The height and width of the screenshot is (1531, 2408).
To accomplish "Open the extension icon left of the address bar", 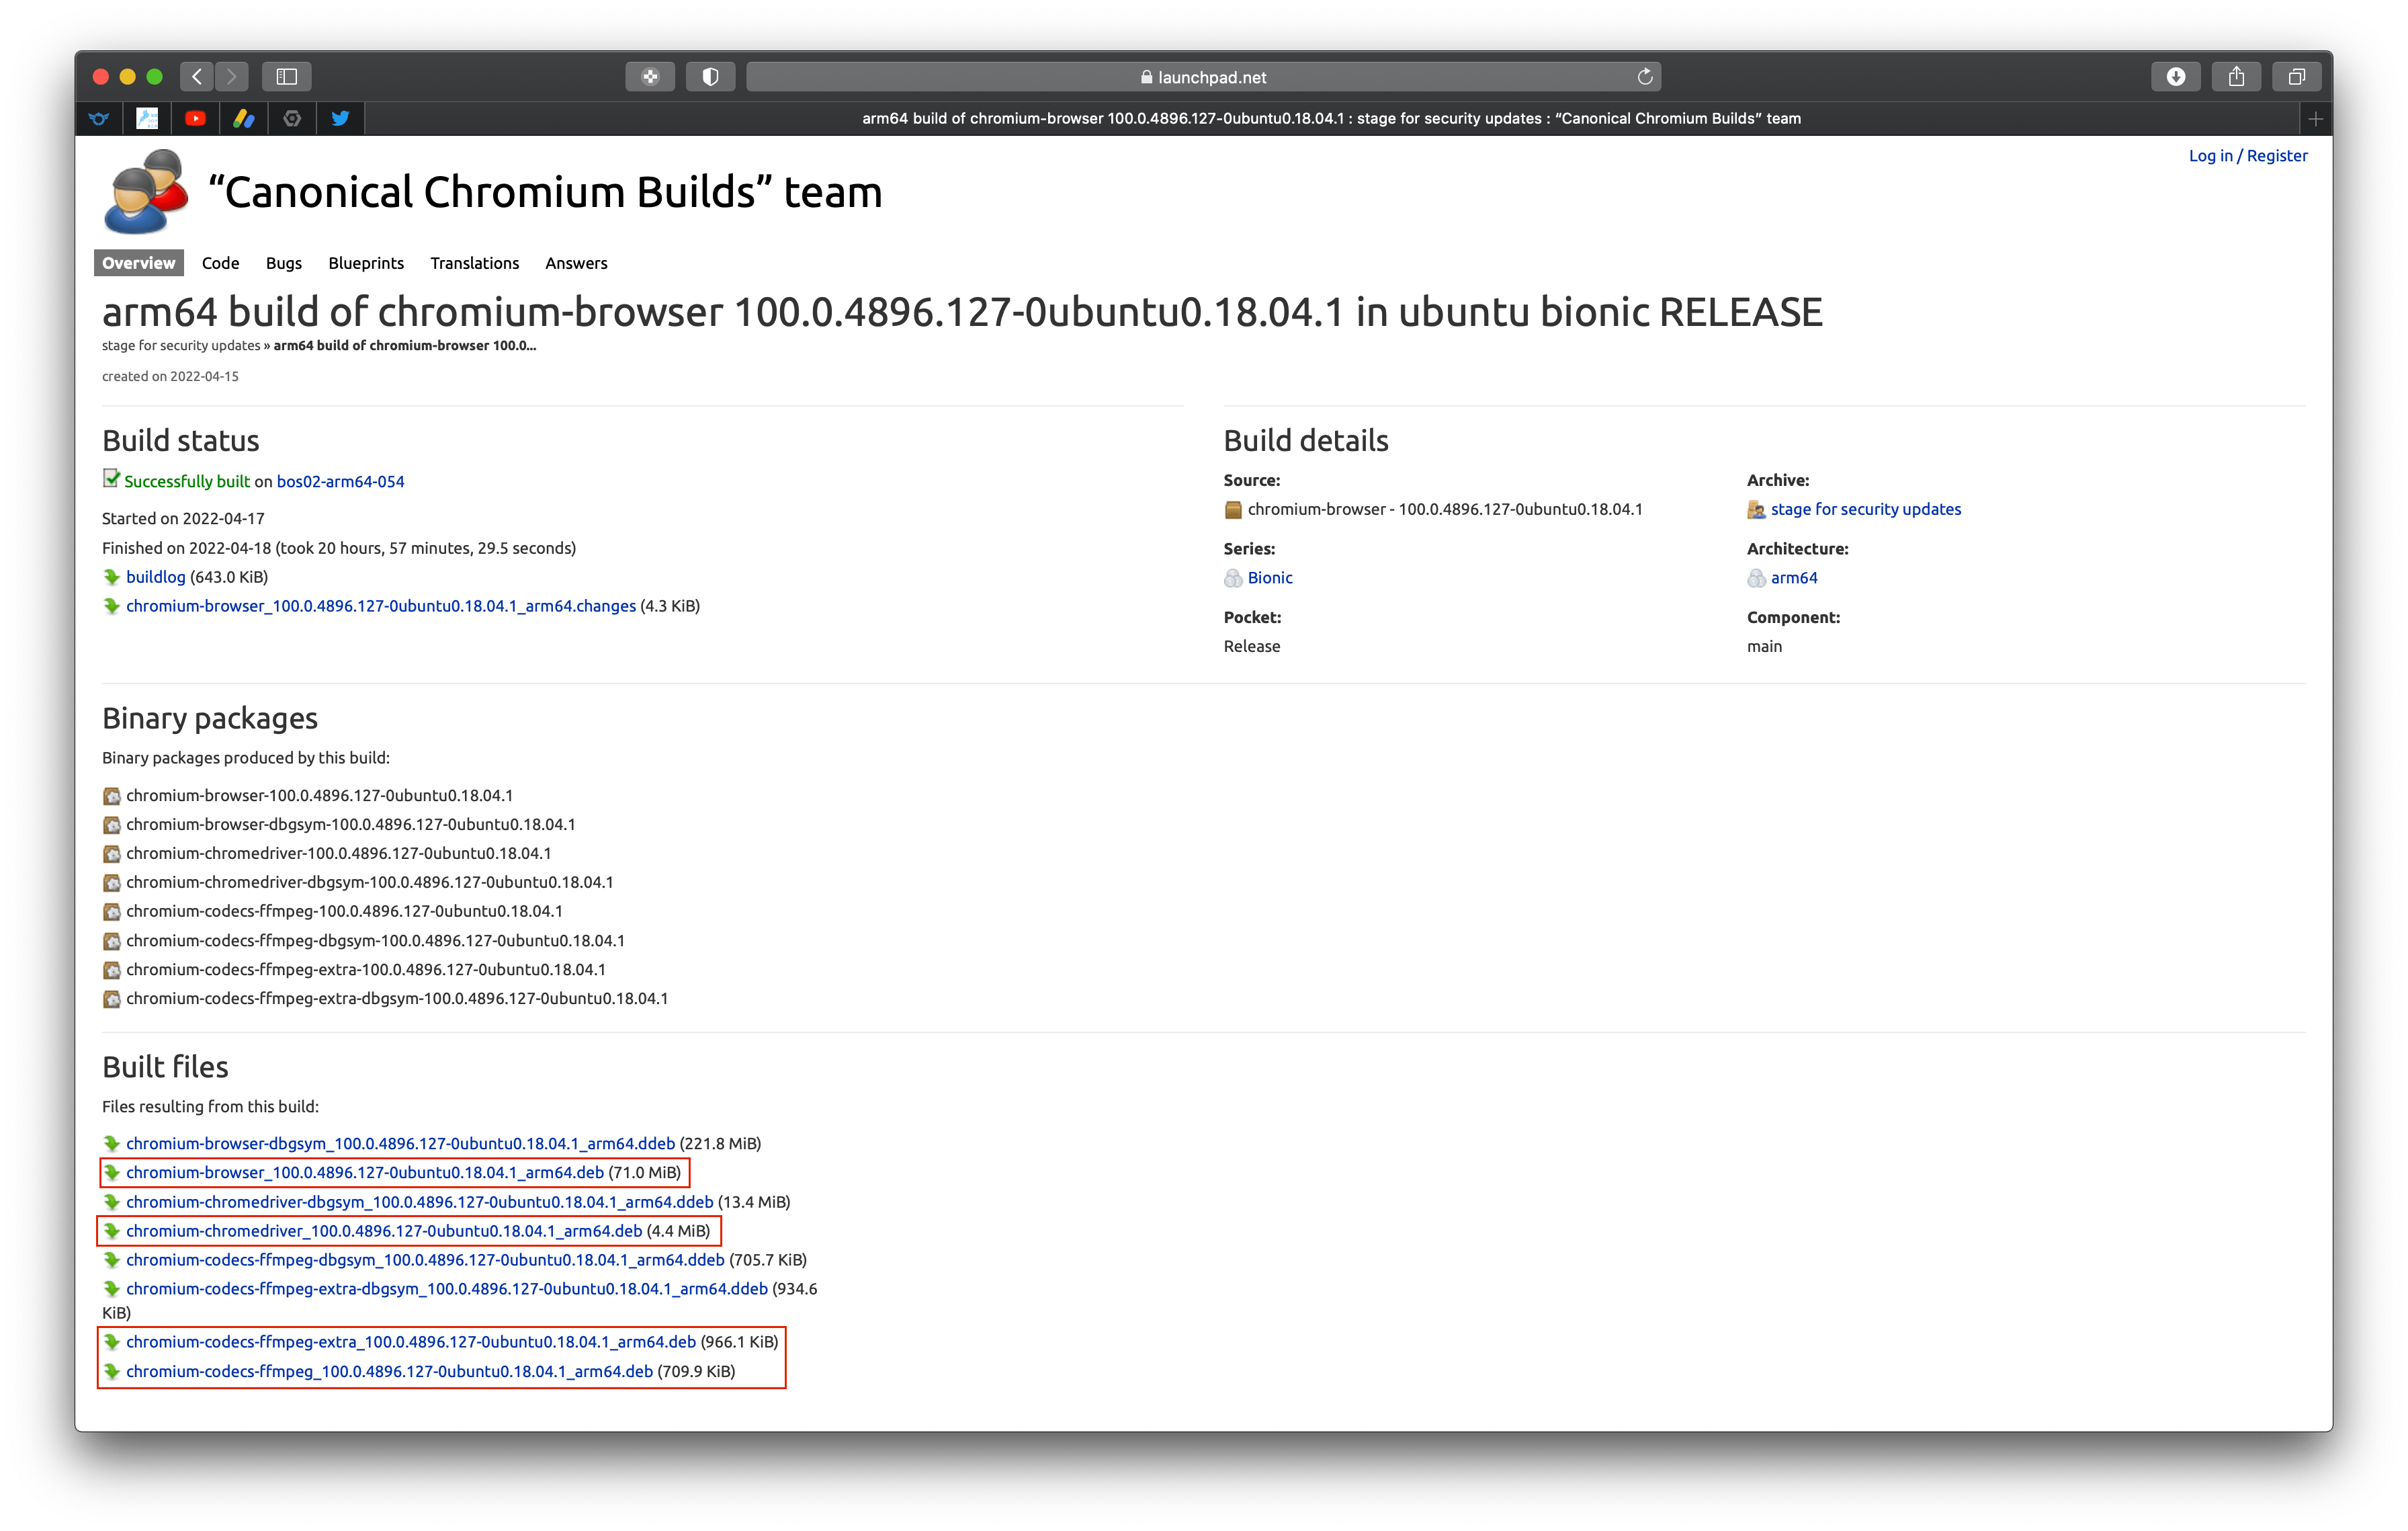I will 650,76.
